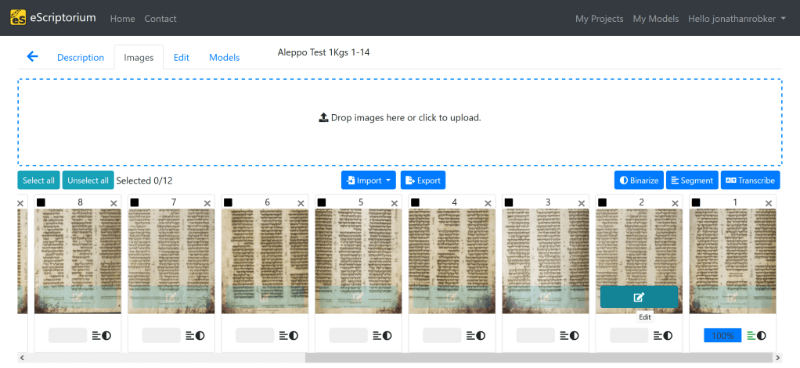Click the binarization icon on image 2

[668, 335]
